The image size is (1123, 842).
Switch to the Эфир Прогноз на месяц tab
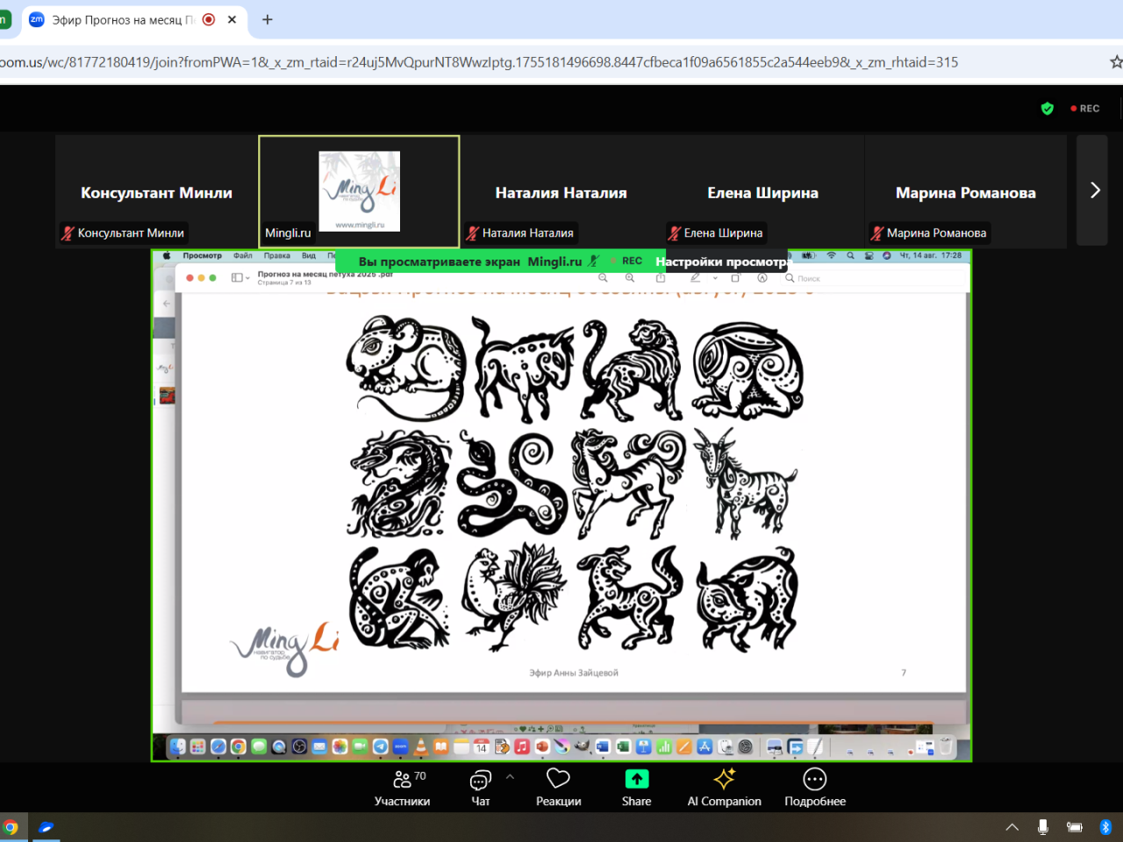[x=123, y=19]
